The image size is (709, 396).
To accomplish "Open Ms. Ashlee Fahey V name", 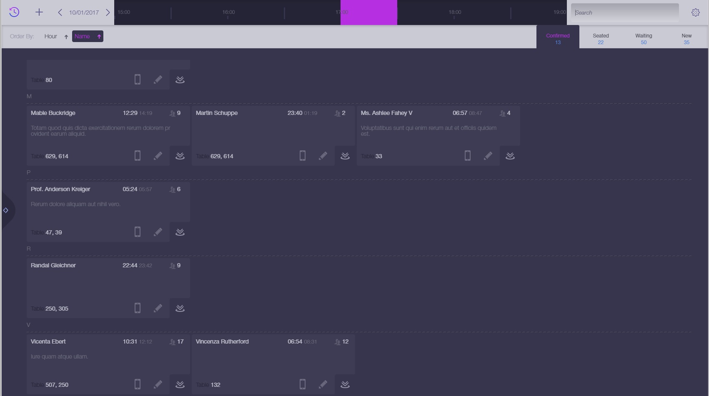I will pos(386,113).
